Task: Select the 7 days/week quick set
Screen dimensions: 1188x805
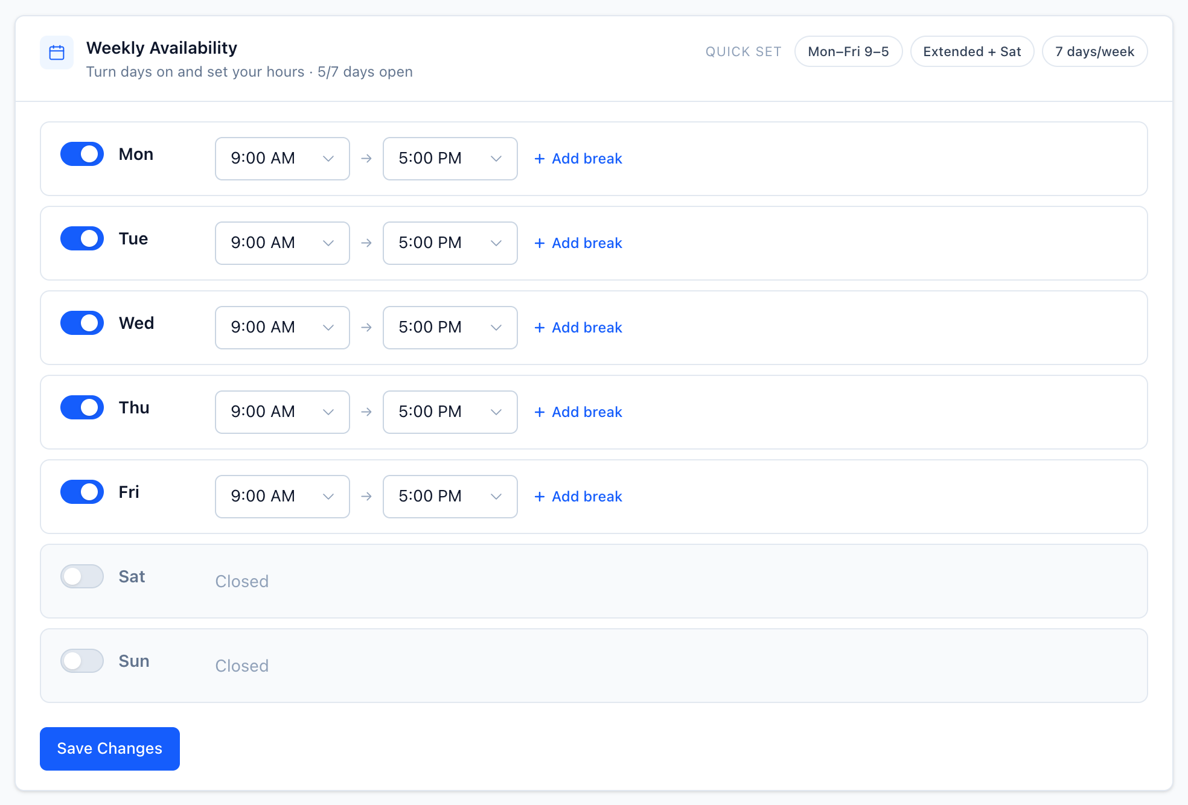Action: pyautogui.click(x=1094, y=52)
